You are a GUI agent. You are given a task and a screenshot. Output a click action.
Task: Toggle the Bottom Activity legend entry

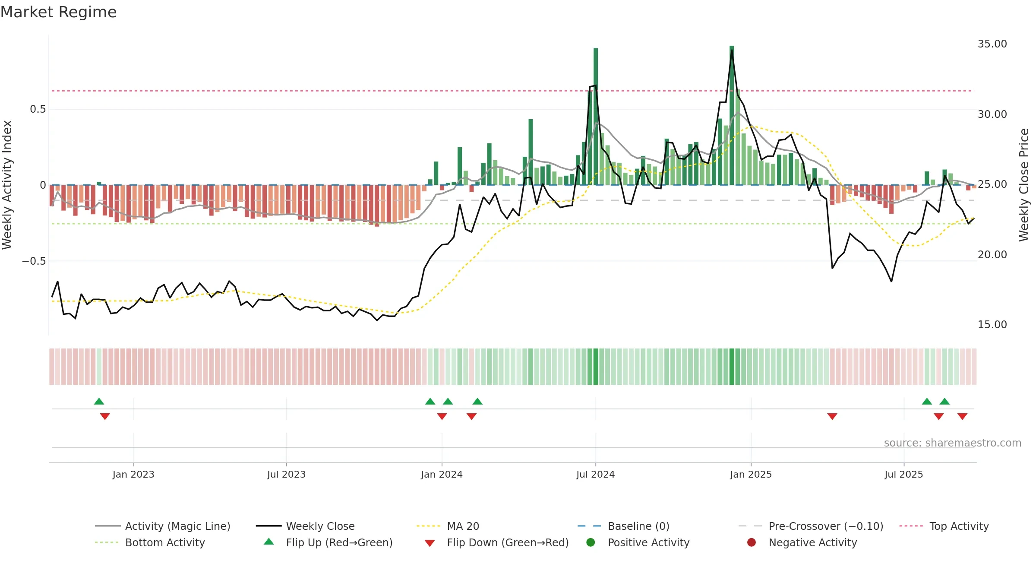150,542
